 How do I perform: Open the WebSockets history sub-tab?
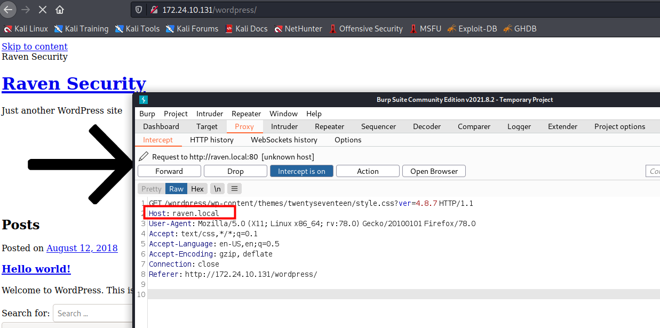[x=284, y=140]
